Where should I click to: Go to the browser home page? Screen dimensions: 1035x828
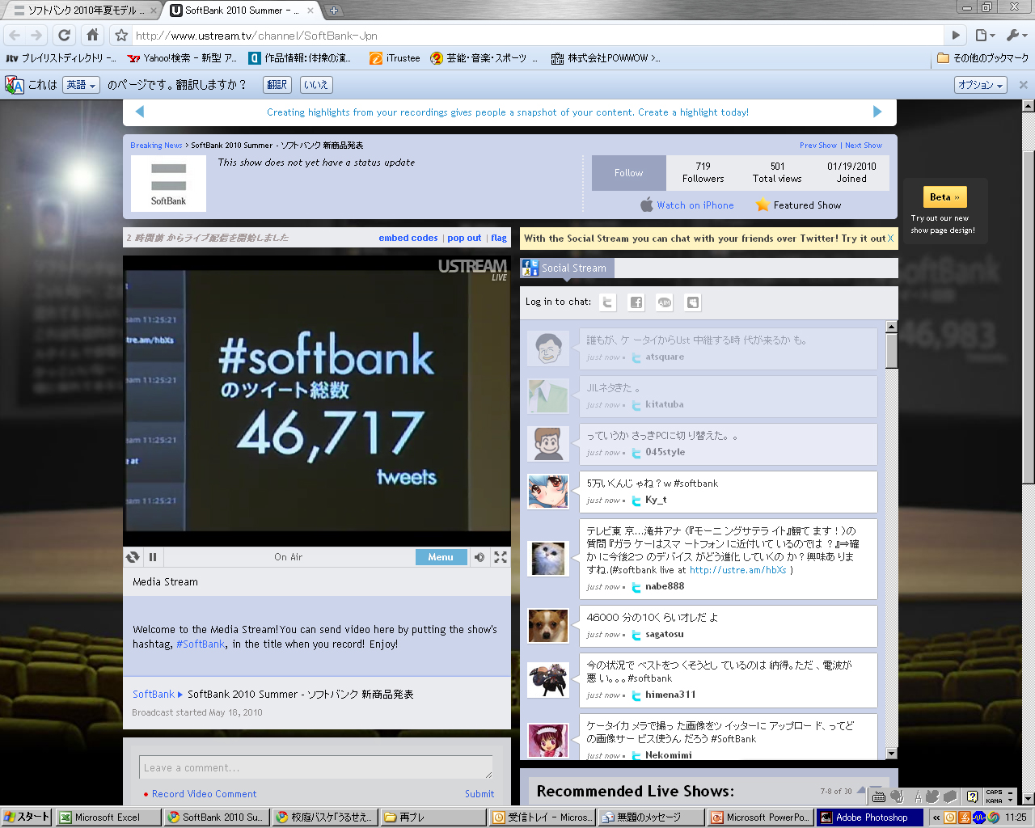tap(93, 35)
